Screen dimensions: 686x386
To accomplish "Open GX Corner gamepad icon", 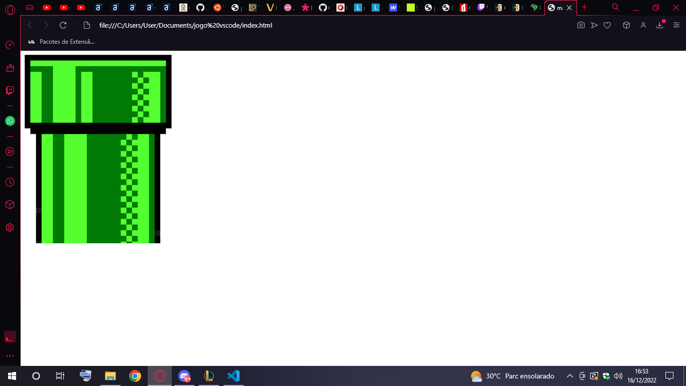I will 30,8.
